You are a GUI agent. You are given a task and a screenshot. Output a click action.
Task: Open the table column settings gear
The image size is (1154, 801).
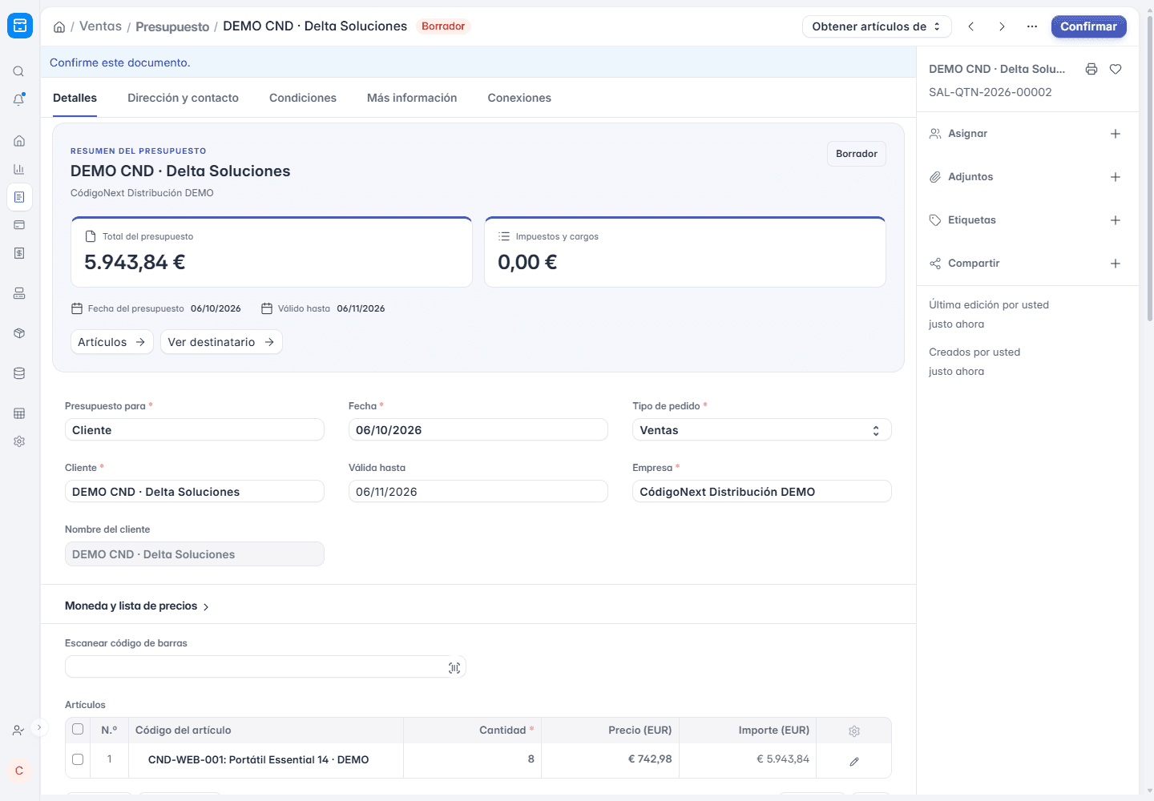854,731
